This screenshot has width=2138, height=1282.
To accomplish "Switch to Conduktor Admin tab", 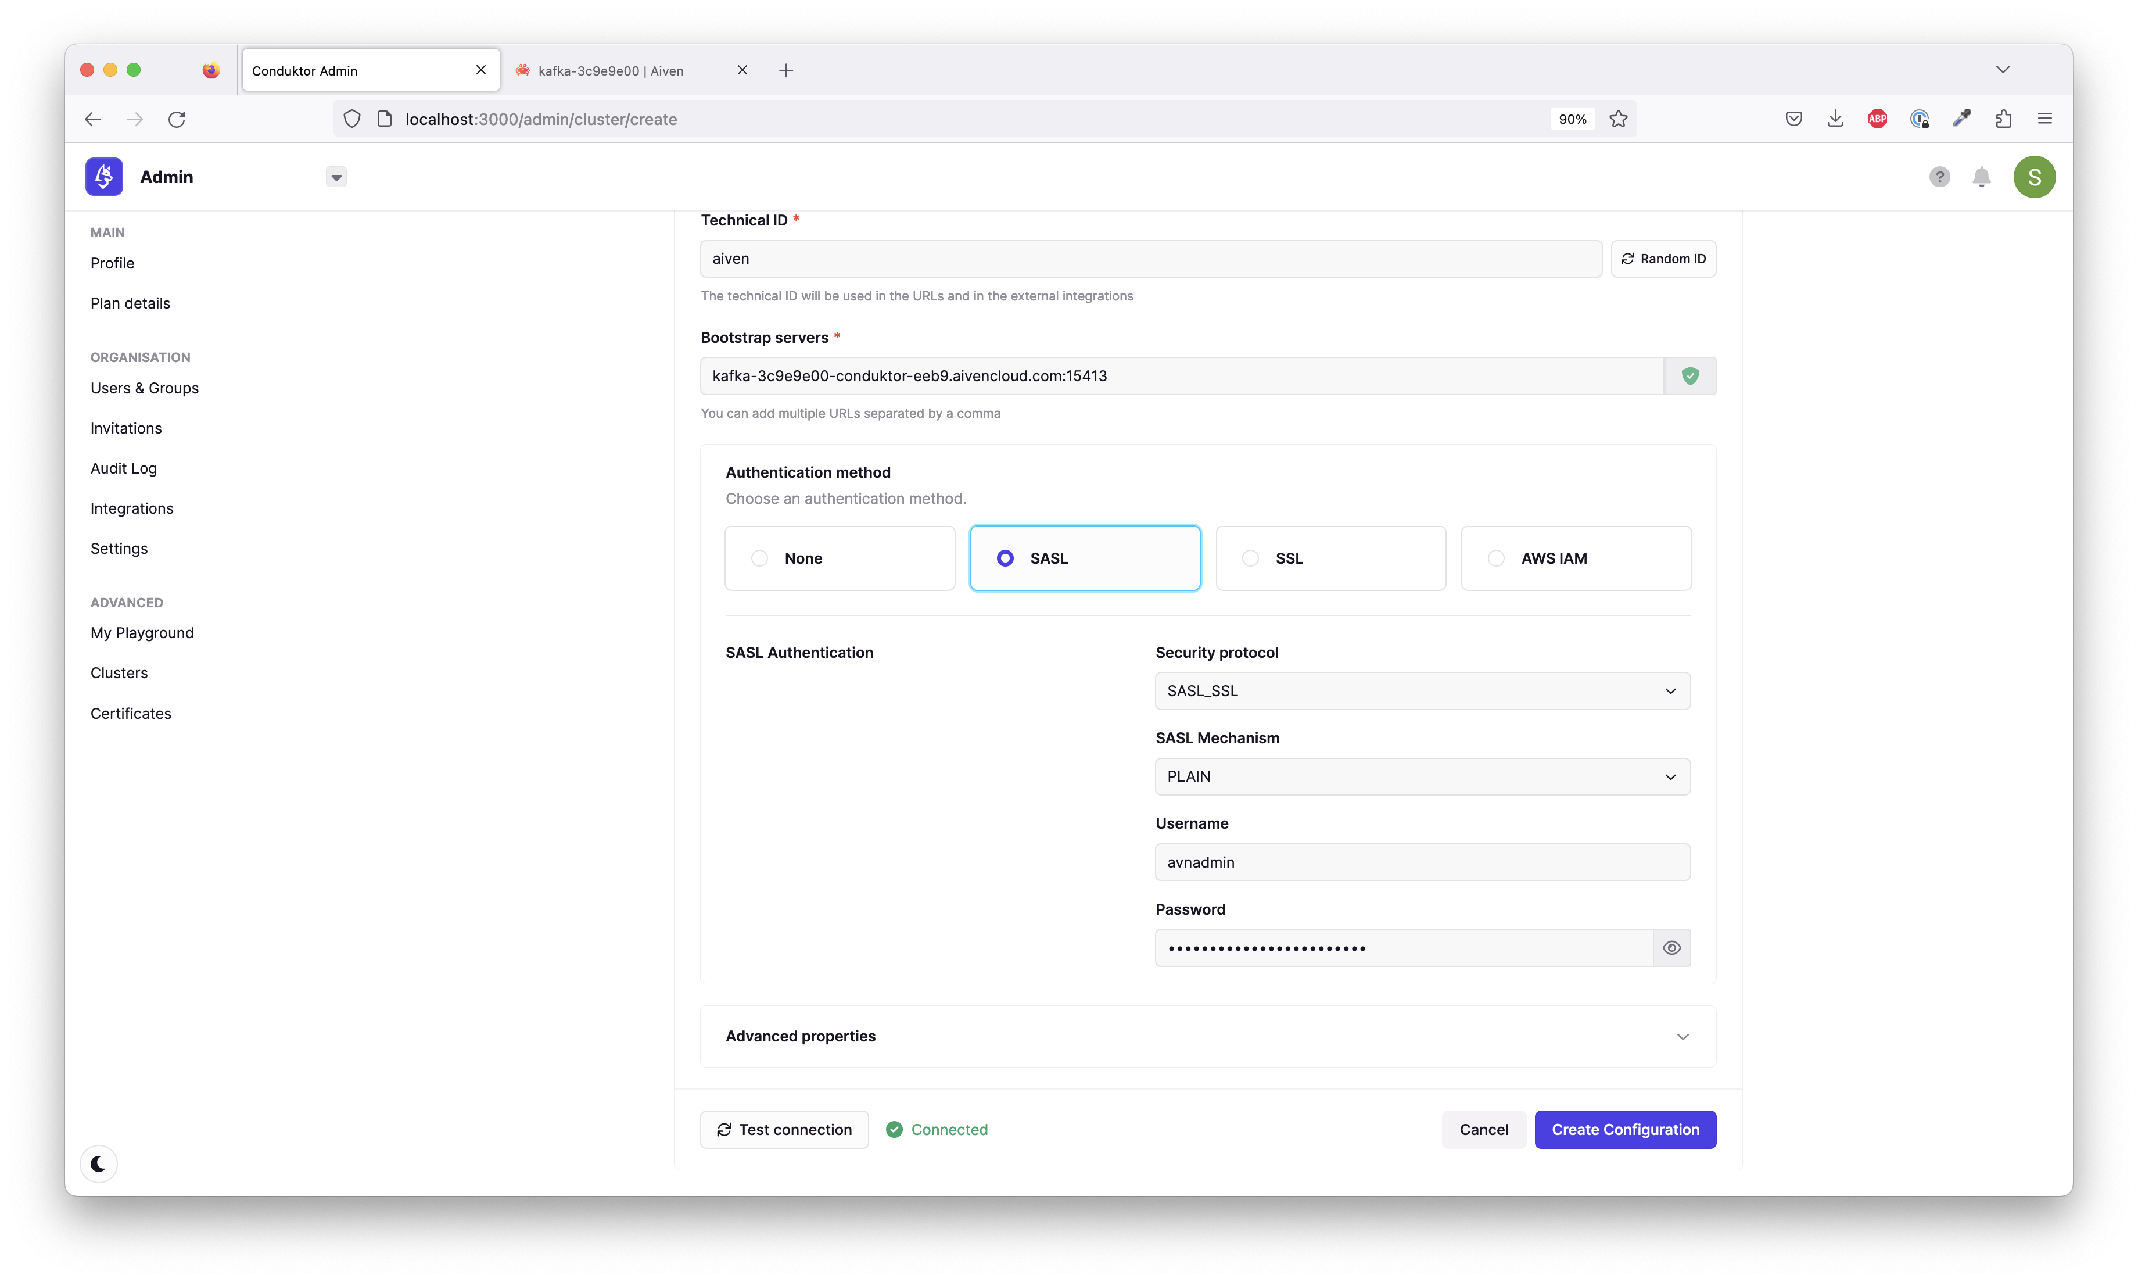I will (371, 70).
